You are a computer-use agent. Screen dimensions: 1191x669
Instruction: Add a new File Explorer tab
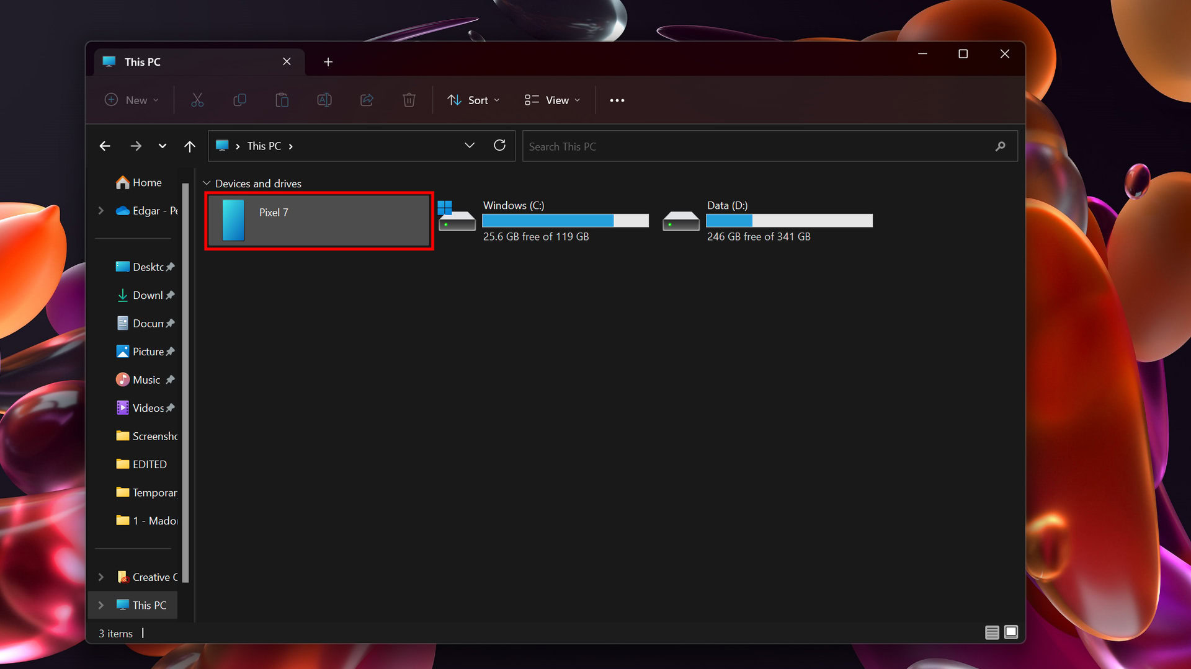[x=328, y=62]
